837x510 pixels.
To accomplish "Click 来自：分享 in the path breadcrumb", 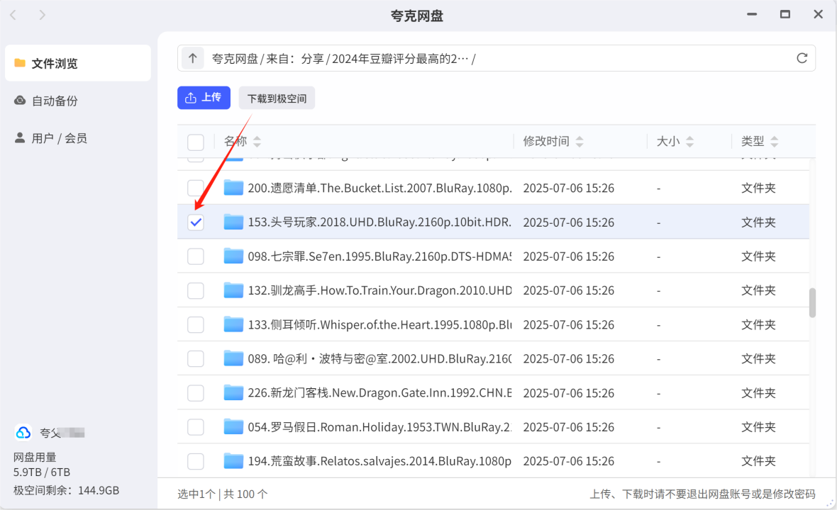I will pos(294,59).
